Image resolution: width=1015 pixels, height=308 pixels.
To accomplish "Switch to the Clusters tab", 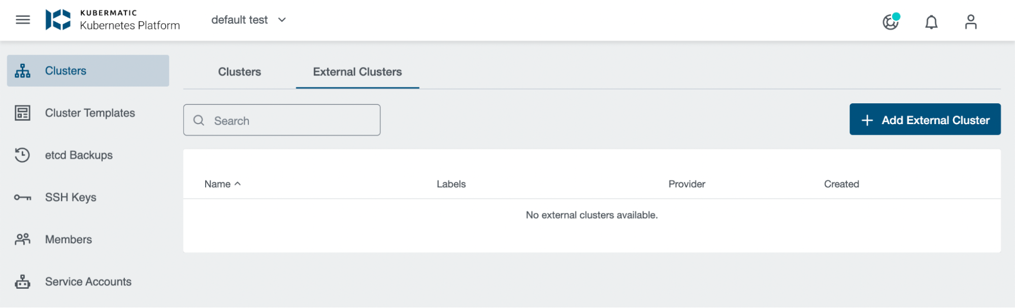I will (x=239, y=72).
